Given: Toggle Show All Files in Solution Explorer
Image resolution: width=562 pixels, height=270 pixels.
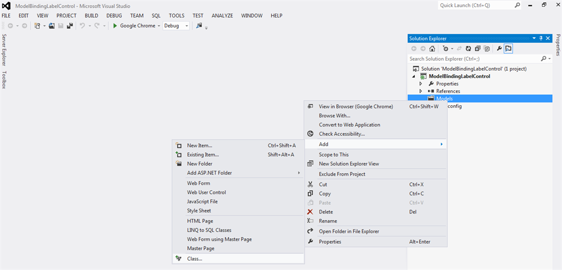Looking at the screenshot, I should click(487, 48).
